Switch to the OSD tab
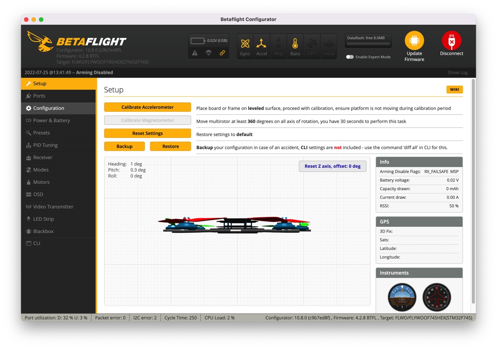Viewport: 497px width, 349px height. (x=58, y=194)
